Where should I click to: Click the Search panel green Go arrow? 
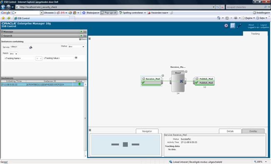tap(81, 36)
